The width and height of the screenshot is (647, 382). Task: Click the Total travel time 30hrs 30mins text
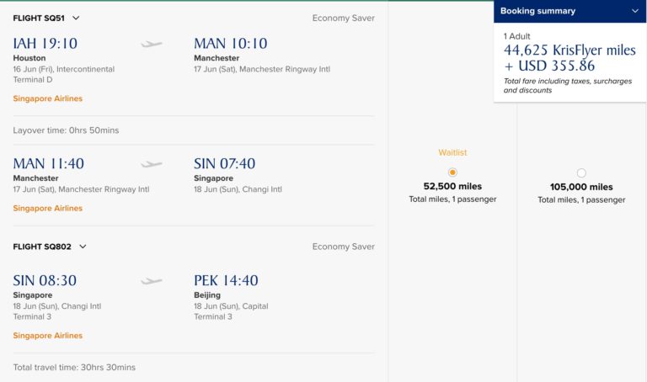pos(74,368)
